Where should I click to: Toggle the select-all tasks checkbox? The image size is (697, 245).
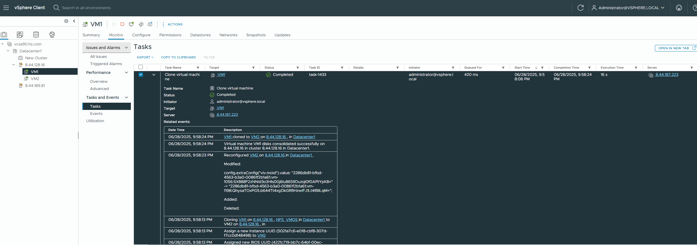(x=141, y=67)
